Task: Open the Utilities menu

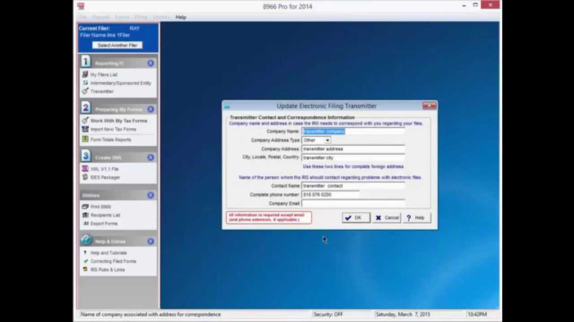Action: 161,17
